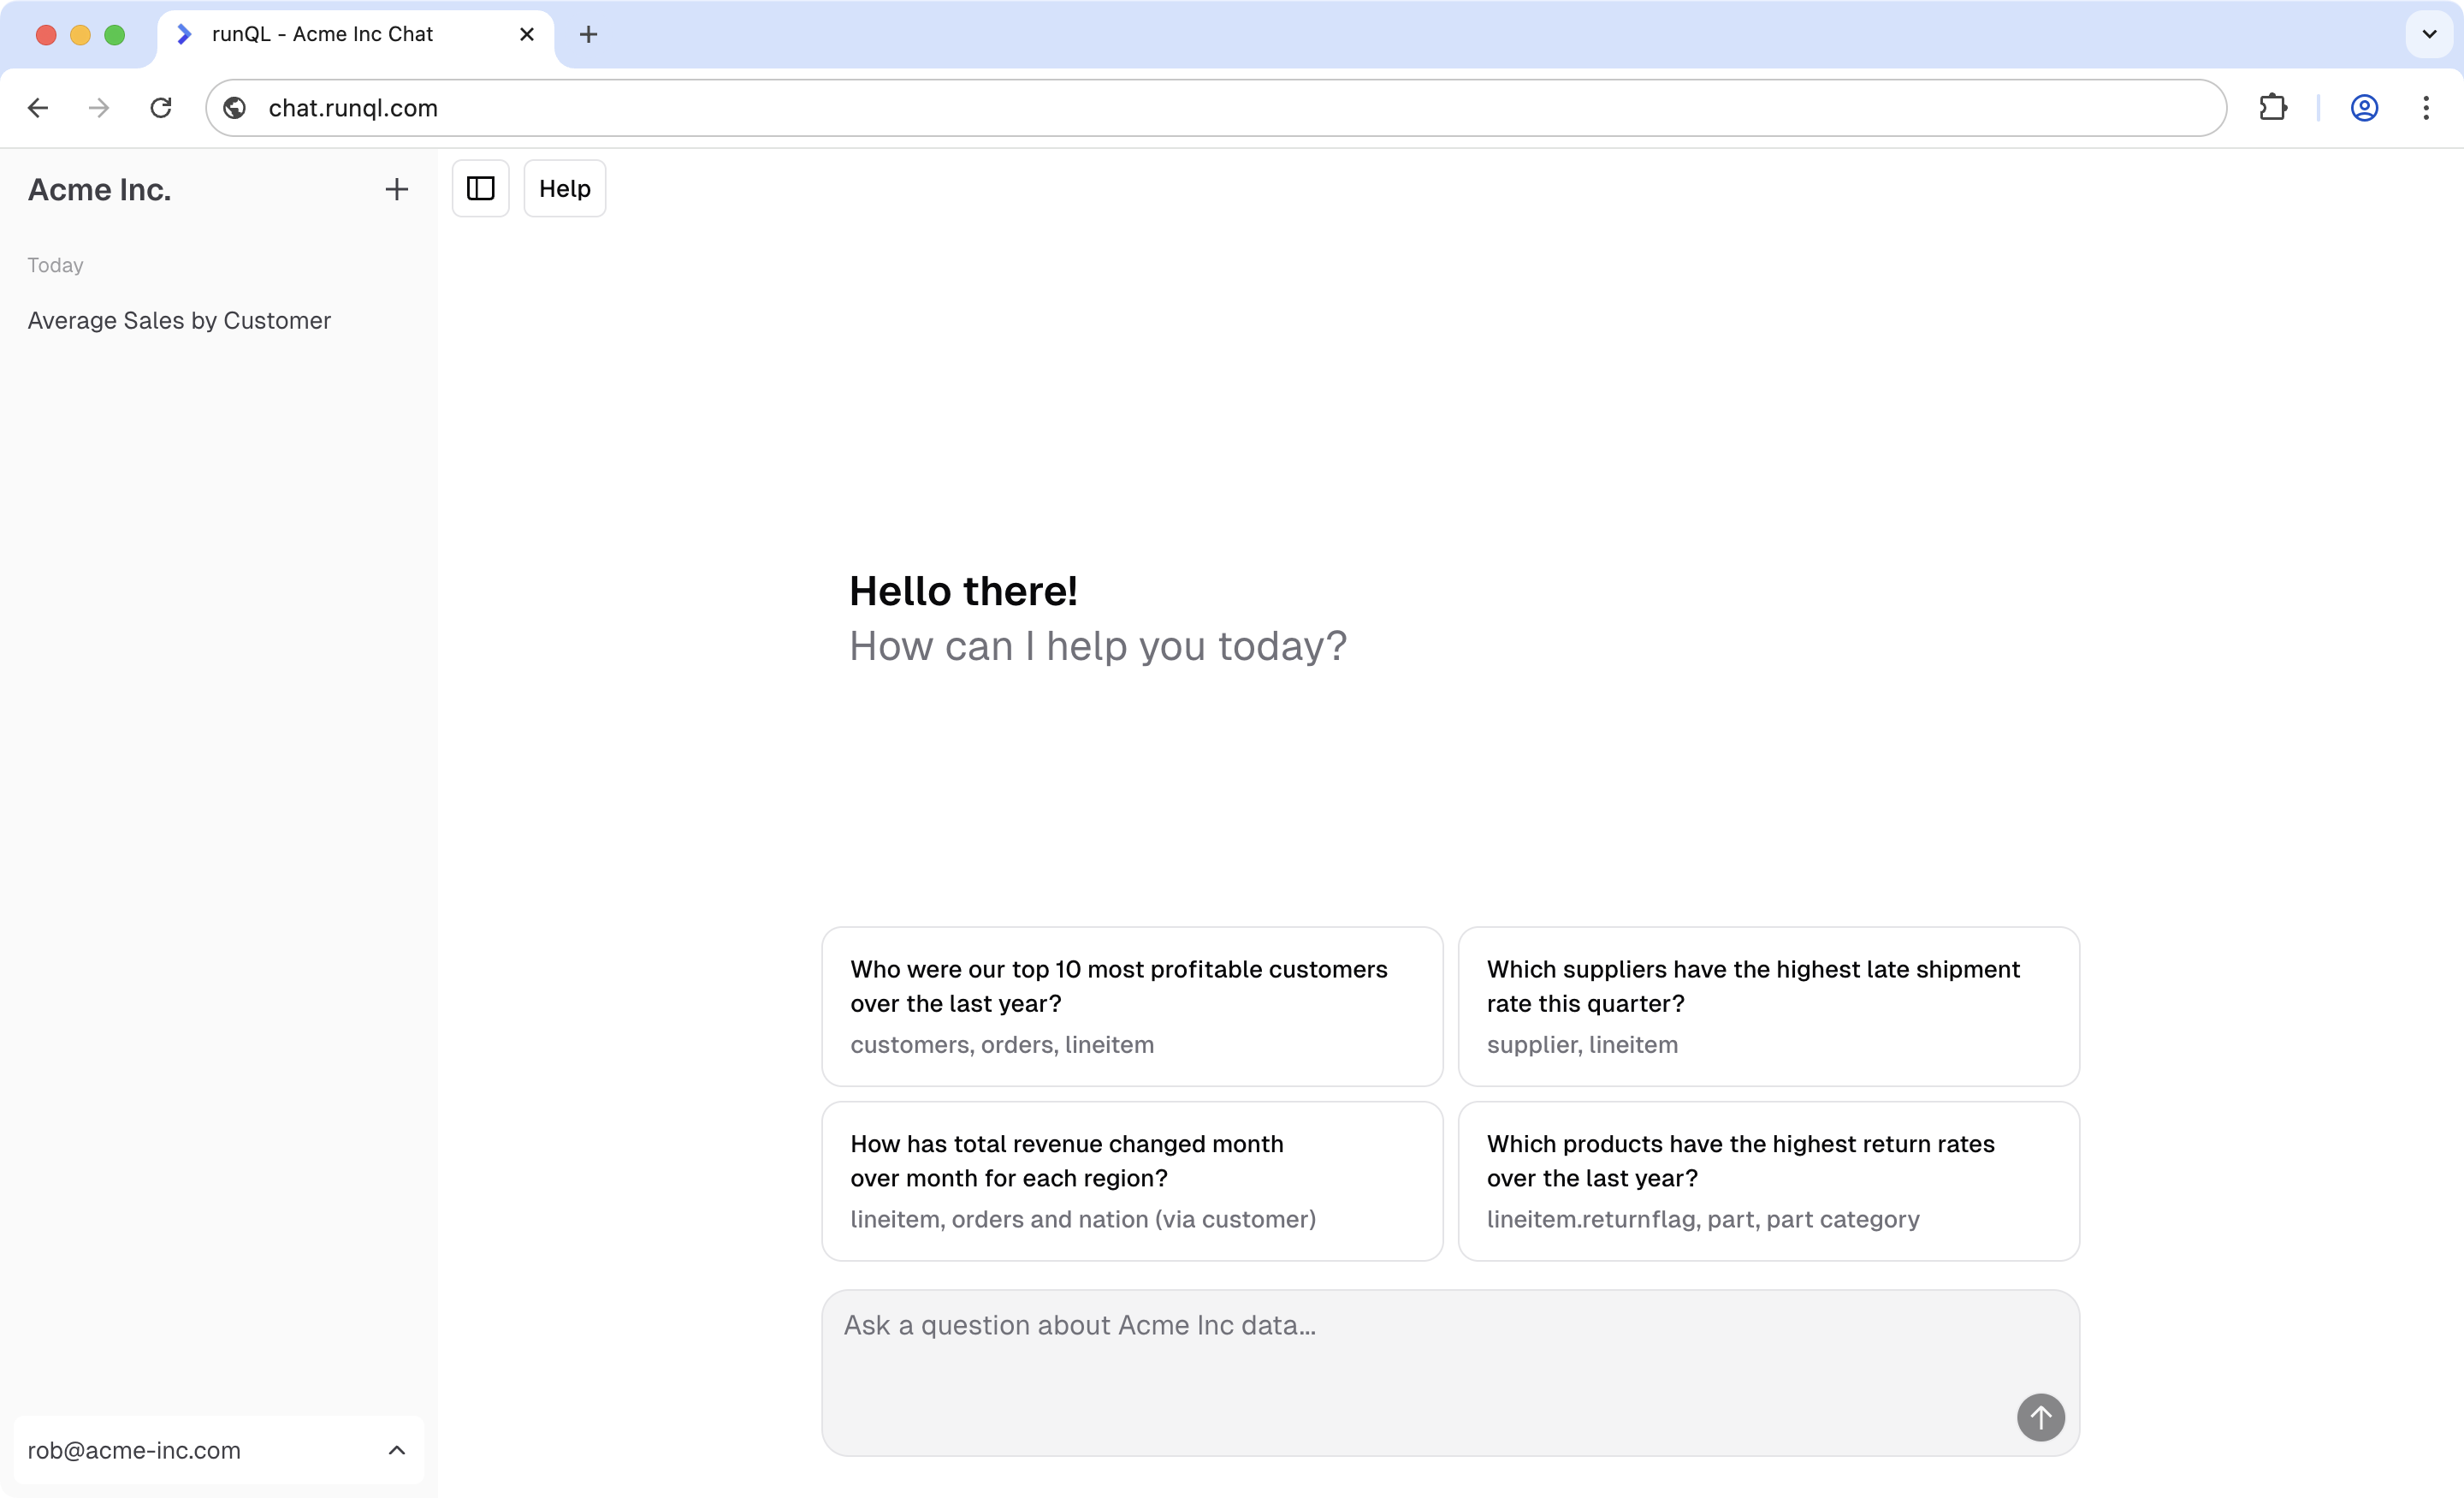2464x1498 pixels.
Task: Open browser three-dot menu
Action: click(x=2426, y=108)
